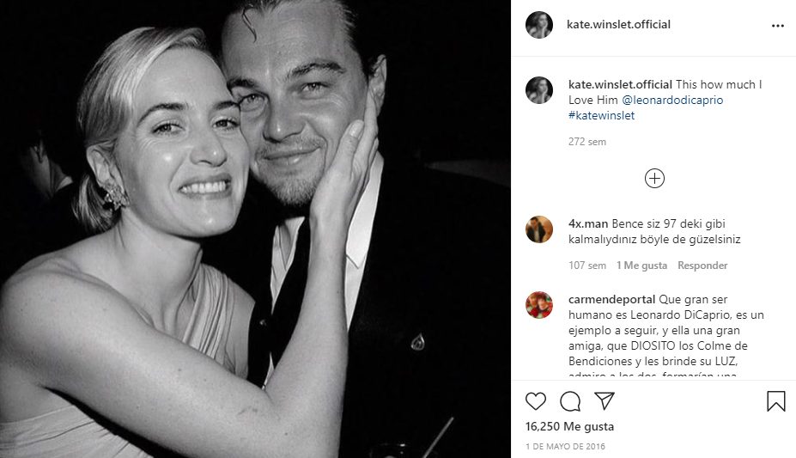
Task: Share post via paper plane icon
Action: click(x=605, y=401)
